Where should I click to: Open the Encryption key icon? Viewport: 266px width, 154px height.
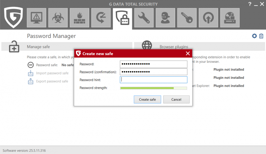(x=187, y=18)
